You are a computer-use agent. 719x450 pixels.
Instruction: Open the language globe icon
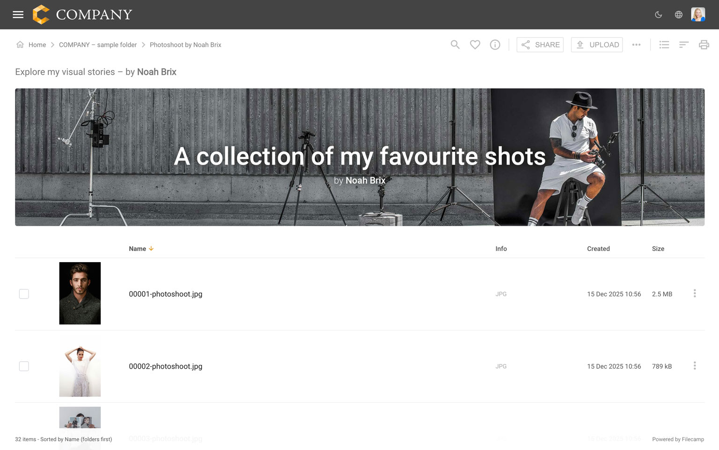pos(678,14)
